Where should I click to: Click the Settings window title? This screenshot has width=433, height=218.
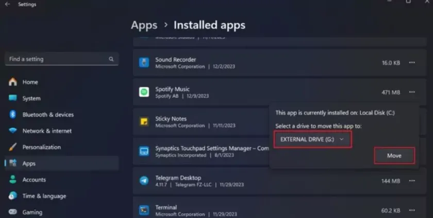coord(27,4)
